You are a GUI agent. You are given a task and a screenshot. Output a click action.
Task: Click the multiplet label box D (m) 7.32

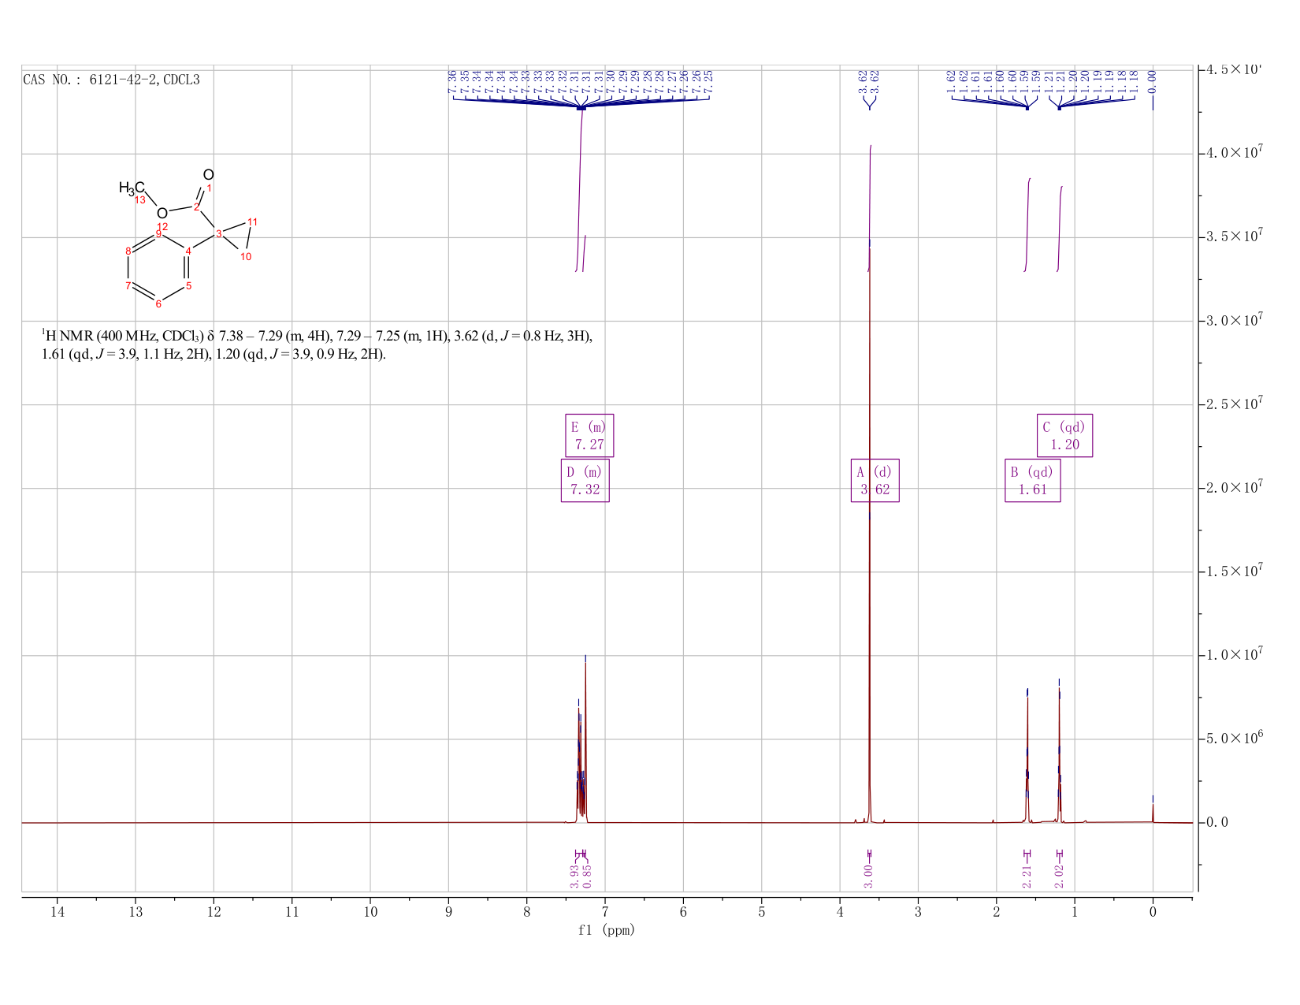pos(585,480)
